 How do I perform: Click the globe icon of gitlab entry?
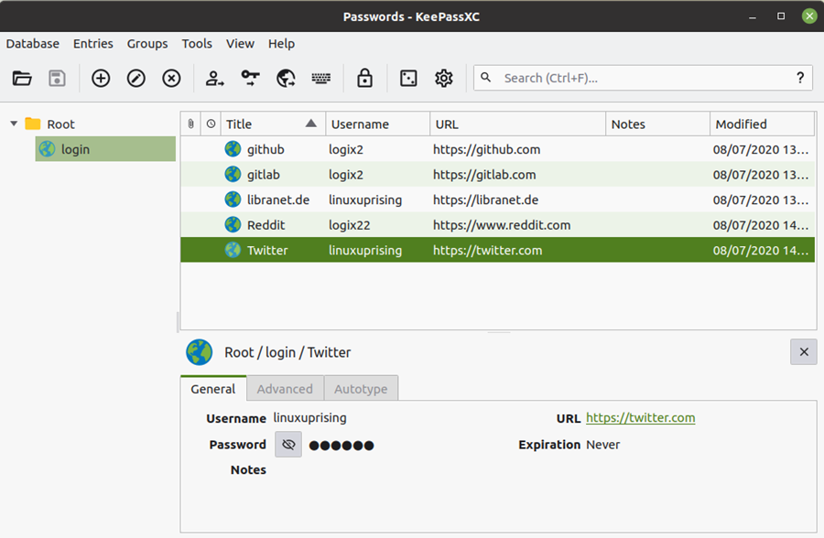(233, 175)
